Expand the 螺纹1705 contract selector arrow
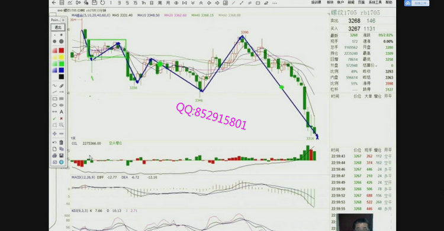Image resolution: width=444 pixels, height=231 pixels. pos(329,13)
